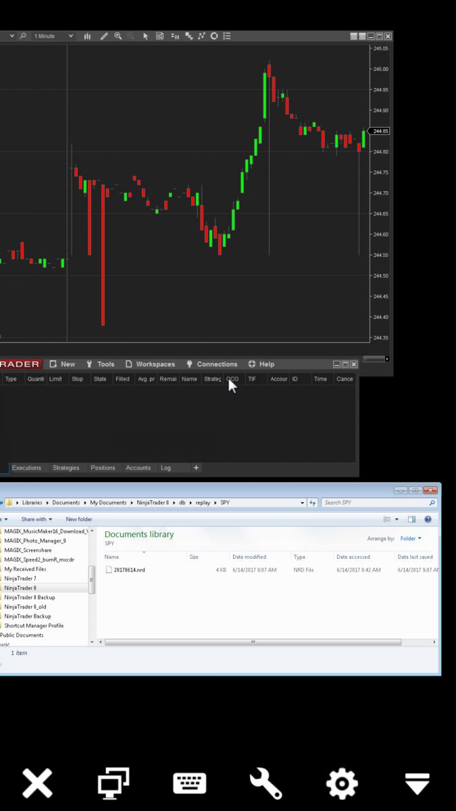
Task: Open the bar type chart style icon
Action: tap(87, 36)
